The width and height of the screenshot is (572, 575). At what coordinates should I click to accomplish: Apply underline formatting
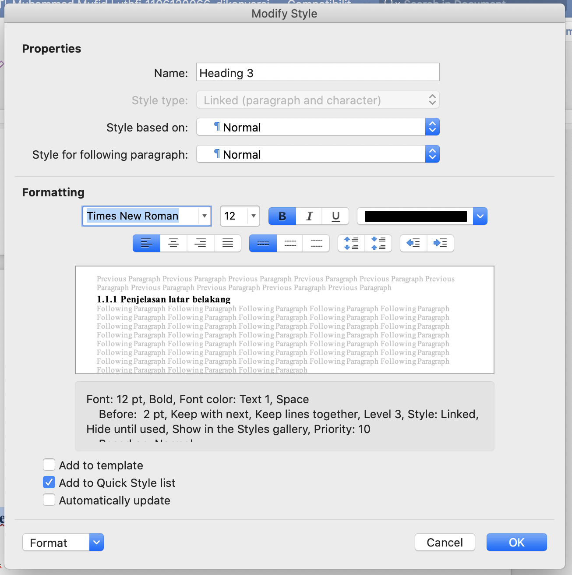pyautogui.click(x=335, y=216)
